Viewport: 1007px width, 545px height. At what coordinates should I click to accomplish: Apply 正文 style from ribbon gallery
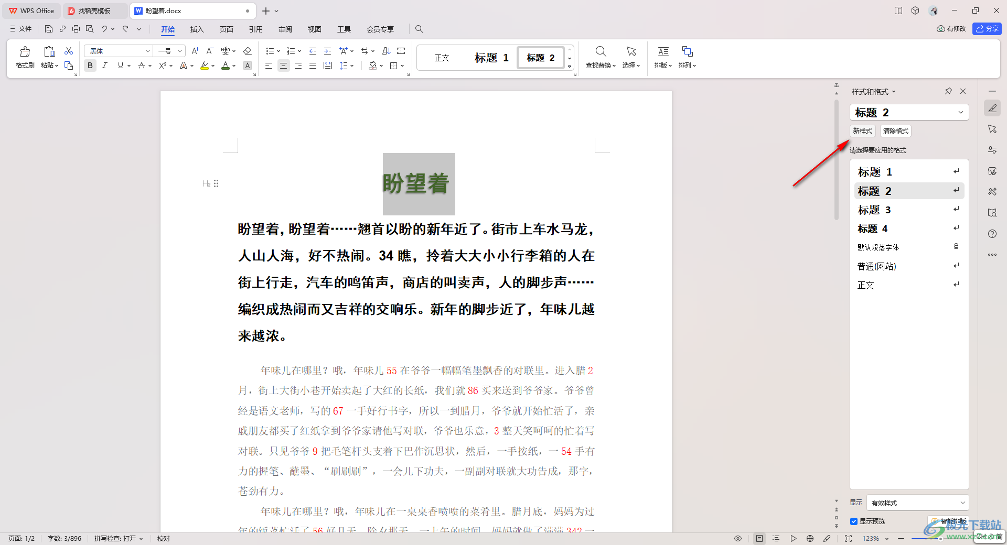442,58
